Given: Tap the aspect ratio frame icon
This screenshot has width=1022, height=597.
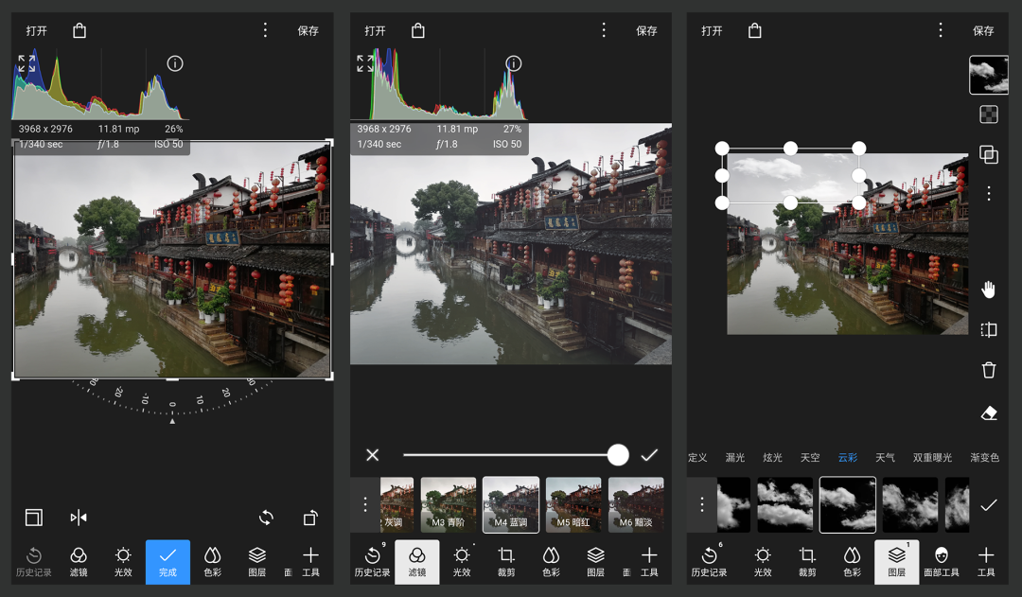Looking at the screenshot, I should coord(34,518).
